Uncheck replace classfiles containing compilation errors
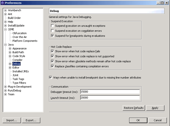This screenshot has height=126, width=170. 52,66
